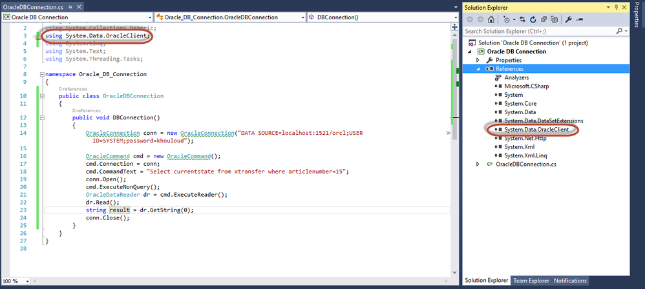Refresh the Solution Explorer tree
Image resolution: width=645 pixels, height=289 pixels.
tap(534, 19)
